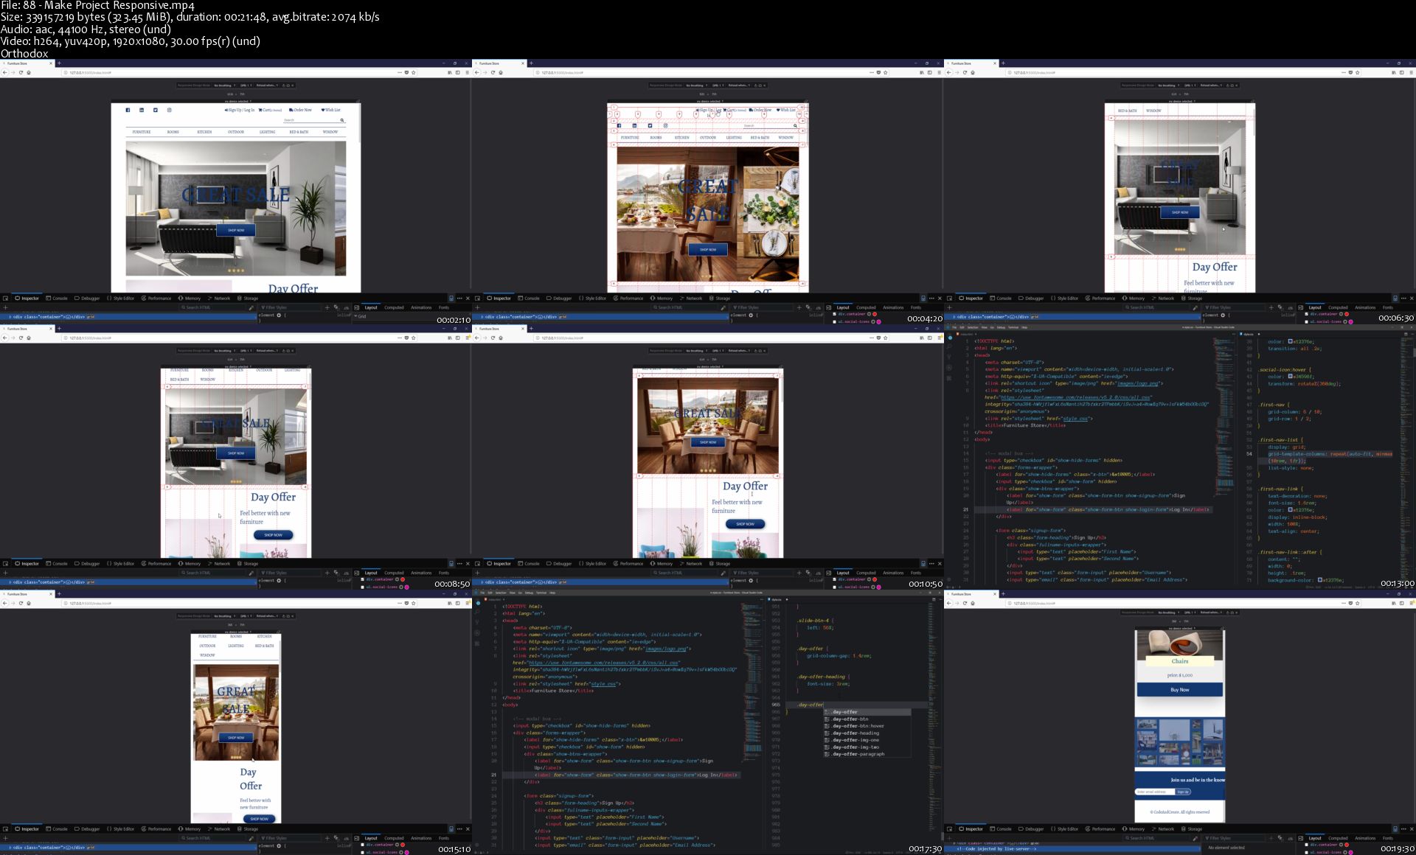Click bookmark star icon in the 00:02:10 frame

pos(414,72)
